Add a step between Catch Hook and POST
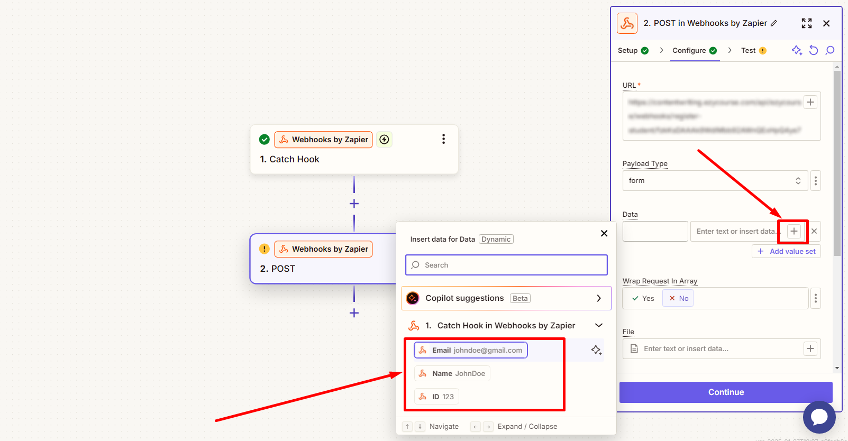848x441 pixels. [x=354, y=204]
